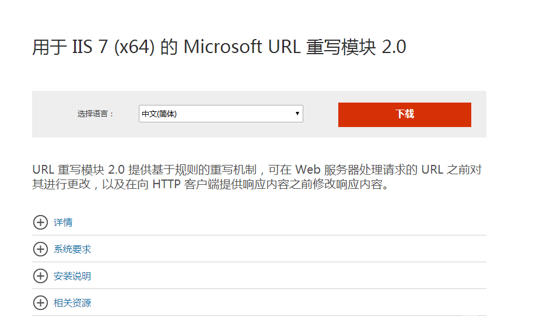The height and width of the screenshot is (331, 543).
Task: Expand the 系统要求 section link
Action: [72, 249]
